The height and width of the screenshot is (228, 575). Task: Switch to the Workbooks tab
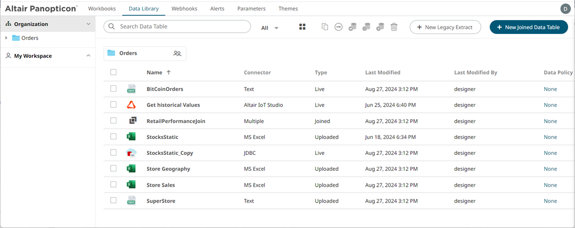[x=102, y=8]
